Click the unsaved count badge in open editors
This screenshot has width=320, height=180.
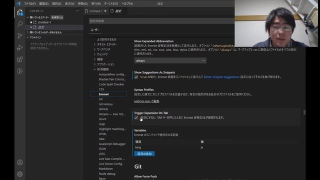57,17
